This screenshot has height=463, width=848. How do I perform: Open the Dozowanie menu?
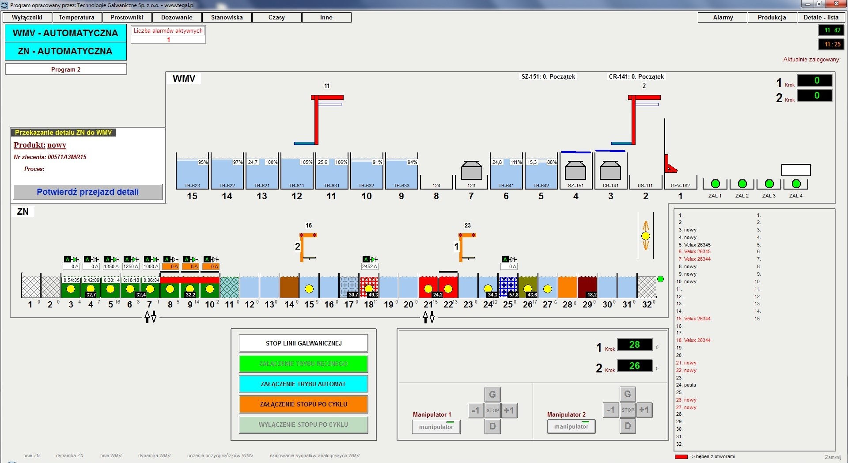(177, 17)
